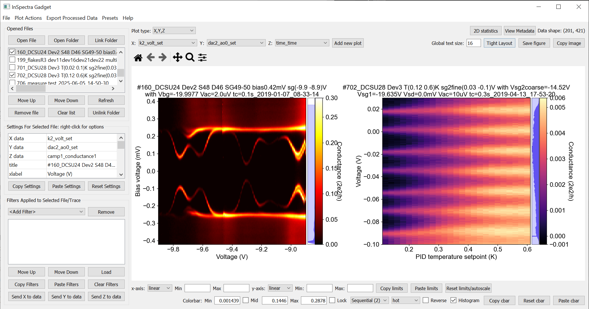Click the colorbar Min value field
589x309 pixels.
pyautogui.click(x=228, y=300)
